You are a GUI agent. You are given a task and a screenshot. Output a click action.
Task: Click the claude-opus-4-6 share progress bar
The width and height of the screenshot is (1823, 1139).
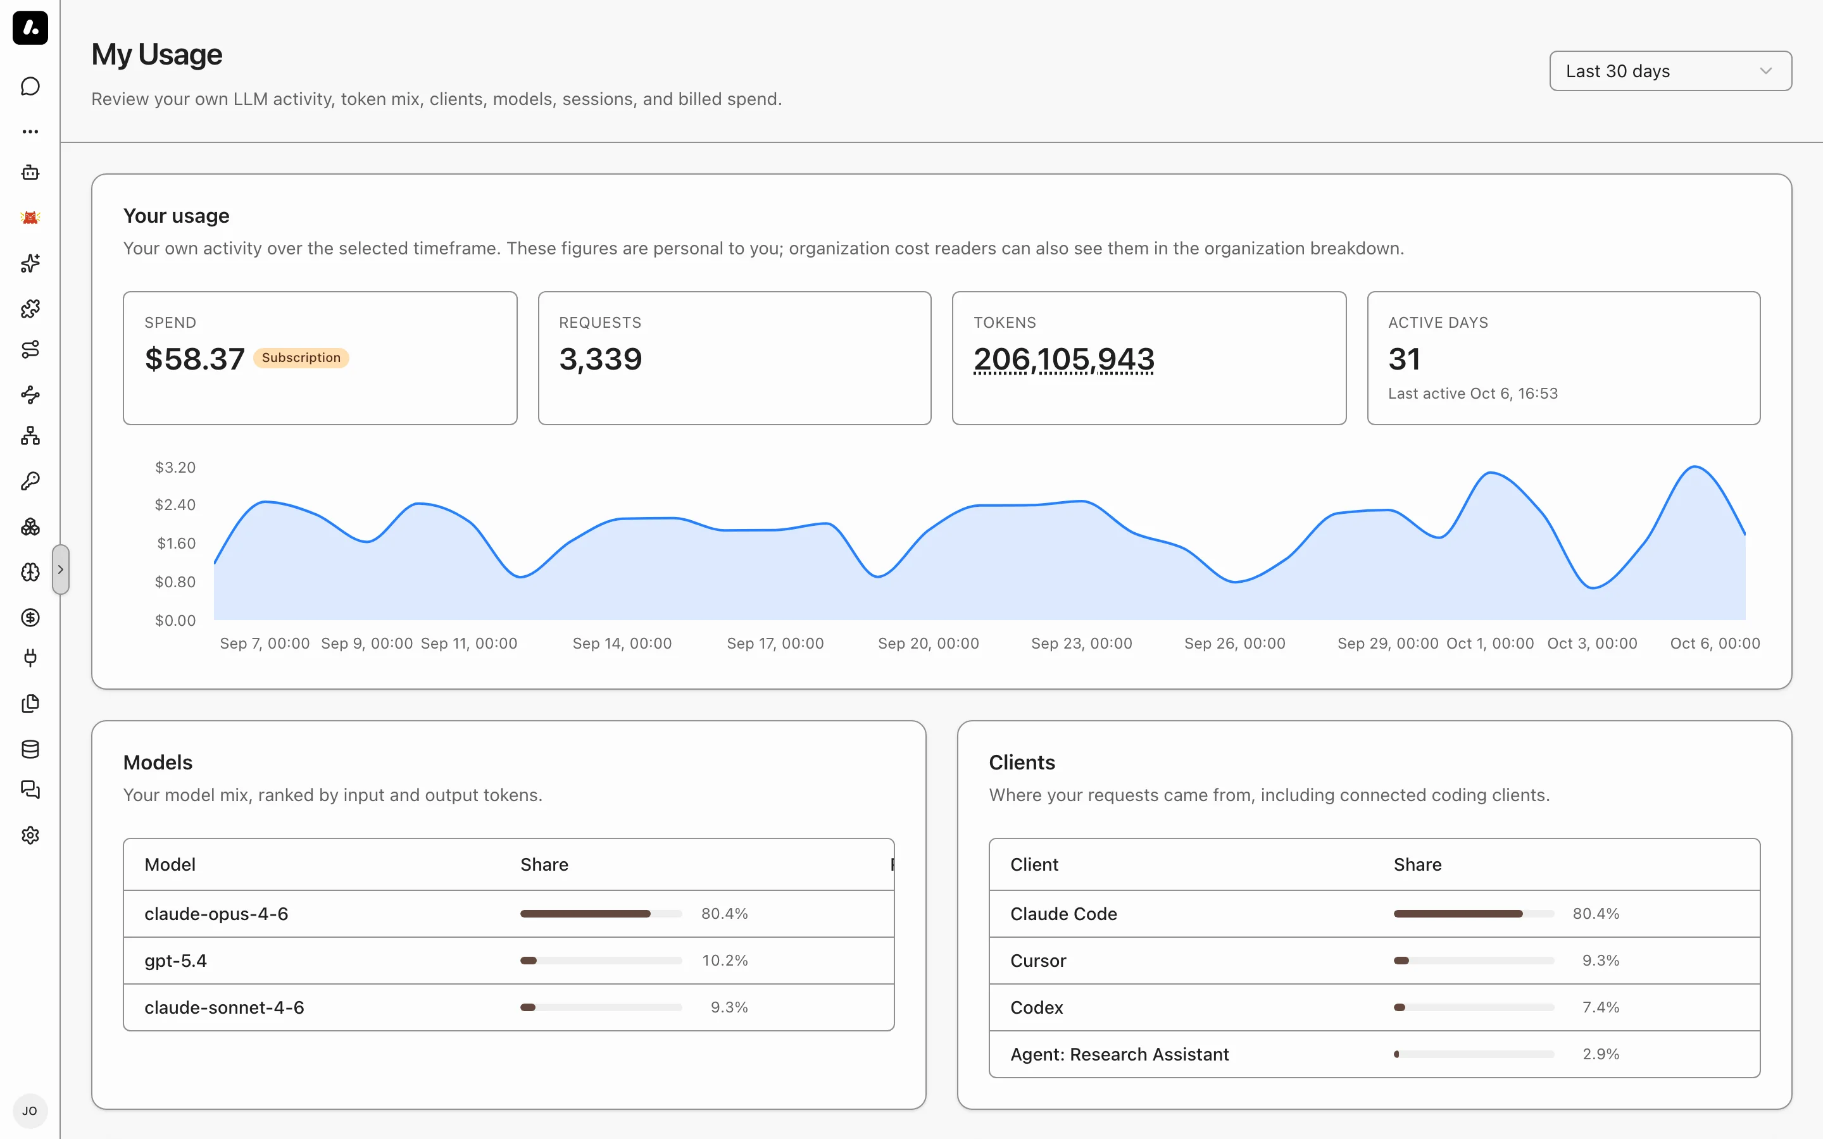[600, 914]
